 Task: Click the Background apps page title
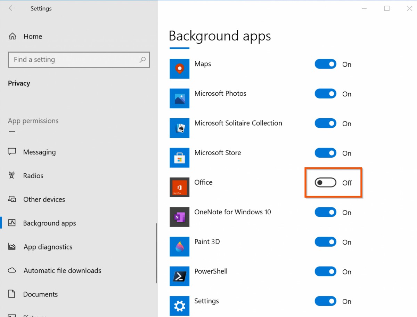point(220,36)
